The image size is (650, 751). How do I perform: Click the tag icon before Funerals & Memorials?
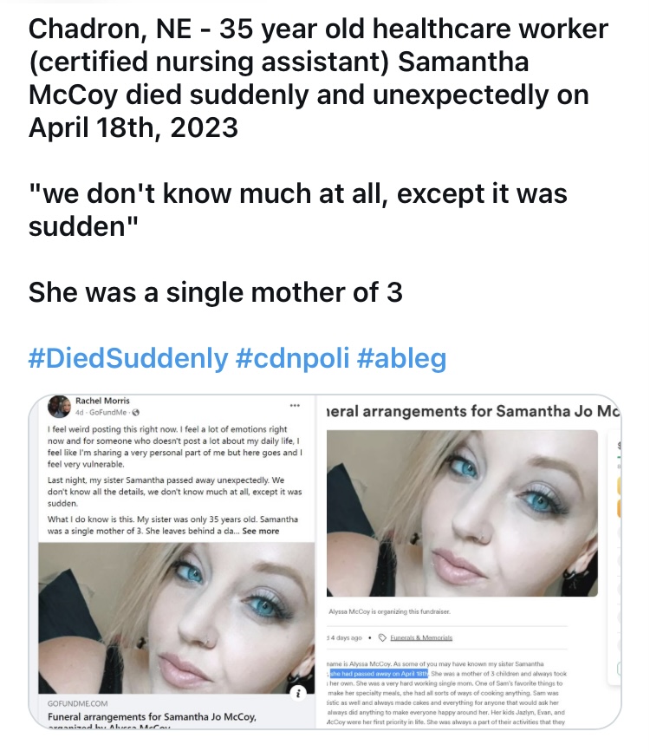(380, 637)
